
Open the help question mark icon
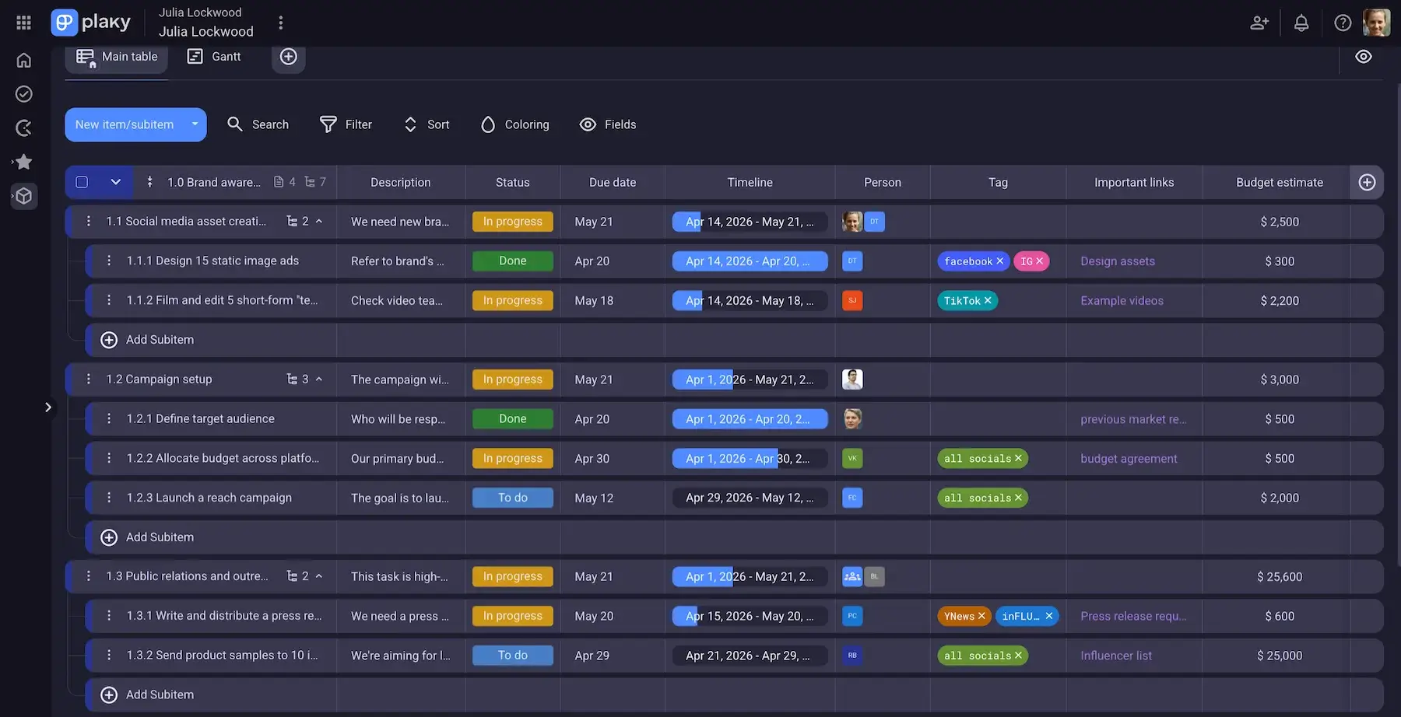[1343, 23]
